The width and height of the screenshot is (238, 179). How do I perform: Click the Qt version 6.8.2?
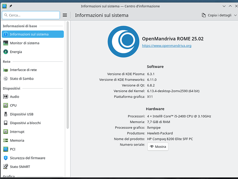tap(151, 85)
